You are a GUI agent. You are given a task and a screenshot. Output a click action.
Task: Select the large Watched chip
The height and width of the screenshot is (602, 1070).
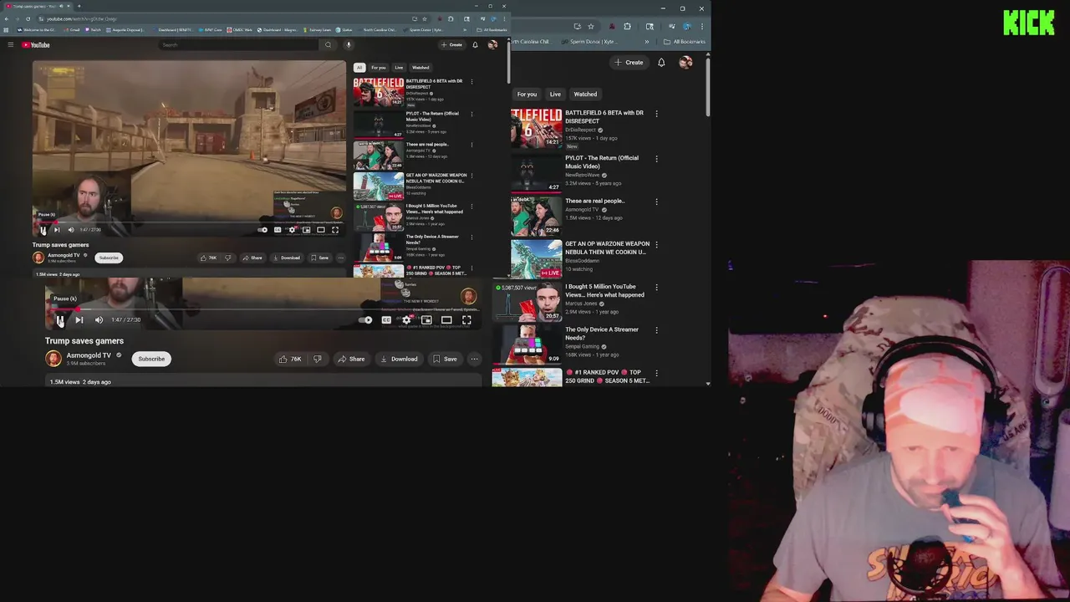[x=585, y=94]
